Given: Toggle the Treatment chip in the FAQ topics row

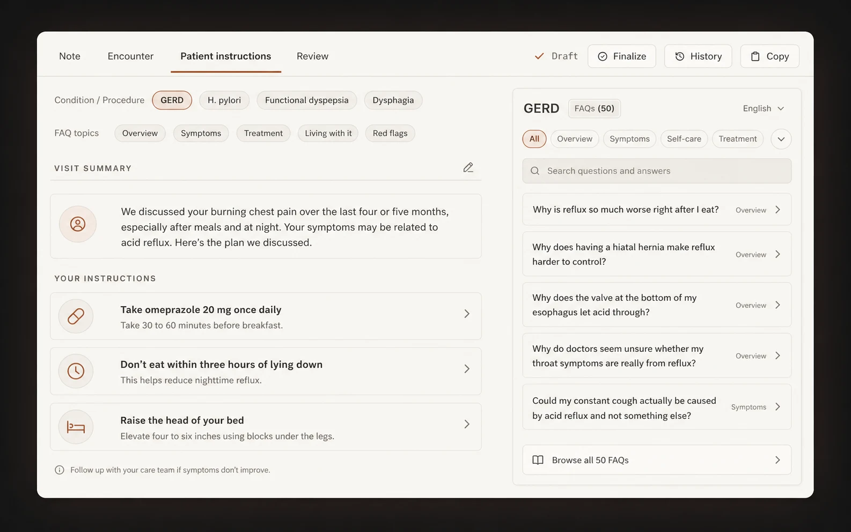Looking at the screenshot, I should point(263,134).
